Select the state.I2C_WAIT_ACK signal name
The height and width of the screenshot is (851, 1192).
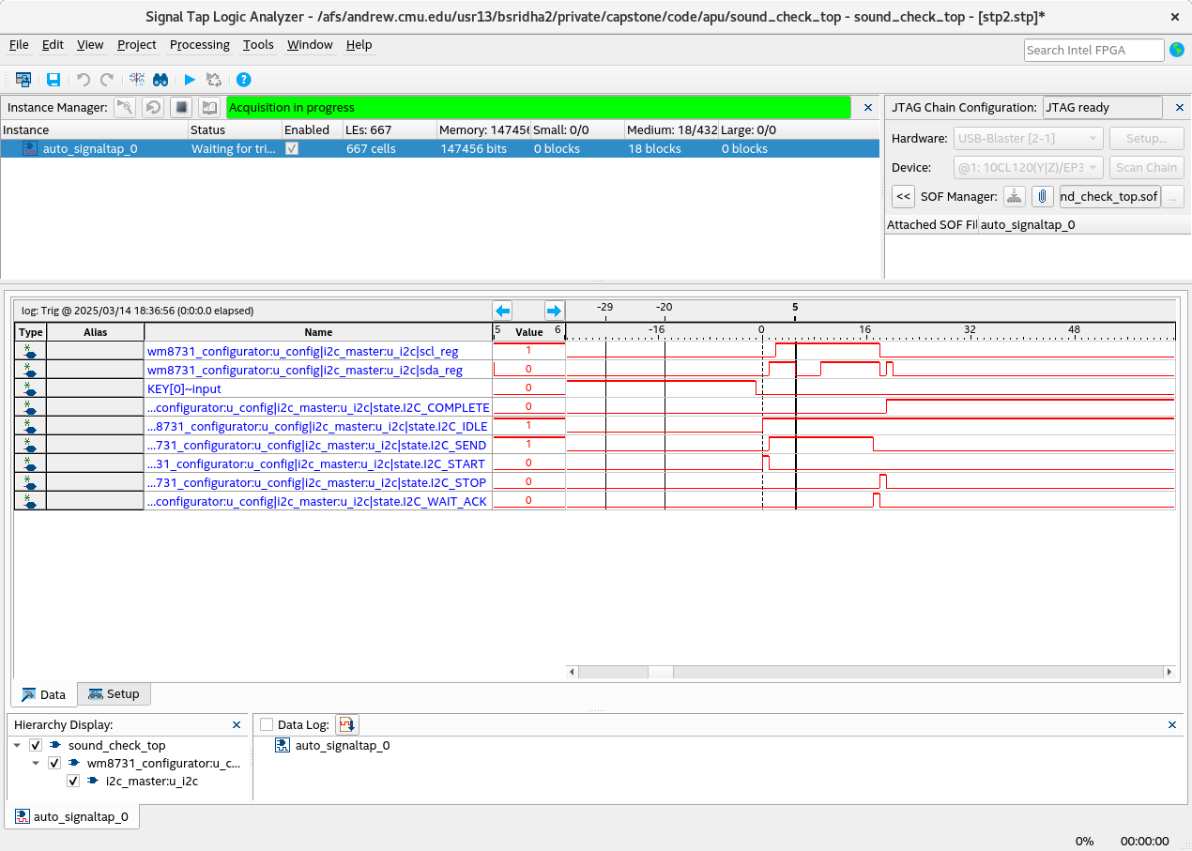[318, 501]
